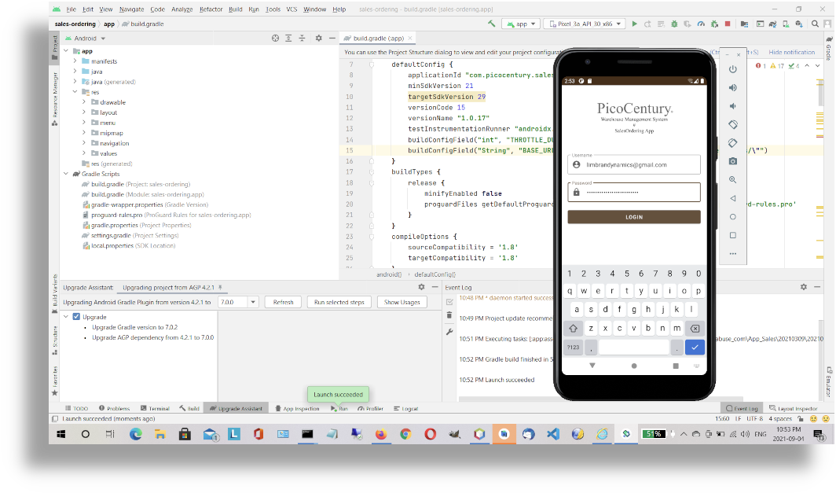The image size is (836, 493).
Task: Click the editor vertical scrollbar thumb
Action: click(820, 94)
